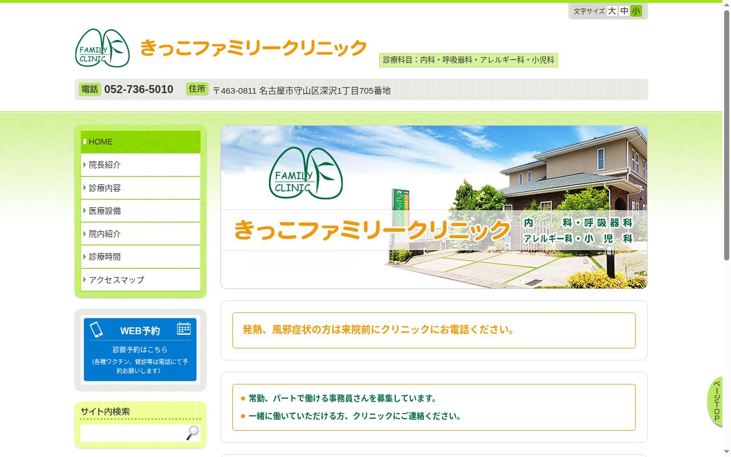Click the address 〒463-0811 名古屋市守山区深沢1丁目705番地

(x=302, y=90)
